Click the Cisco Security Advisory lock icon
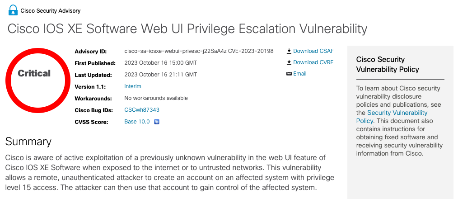This screenshot has width=458, height=199. [13, 10]
